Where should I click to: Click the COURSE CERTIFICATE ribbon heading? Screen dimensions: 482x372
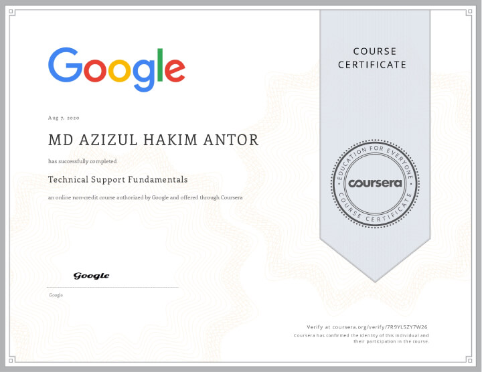(x=372, y=58)
